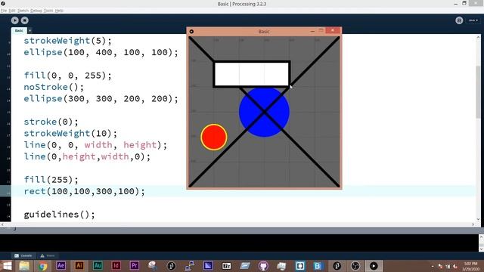
Task: Show hidden system tray icons
Action: click(433, 266)
